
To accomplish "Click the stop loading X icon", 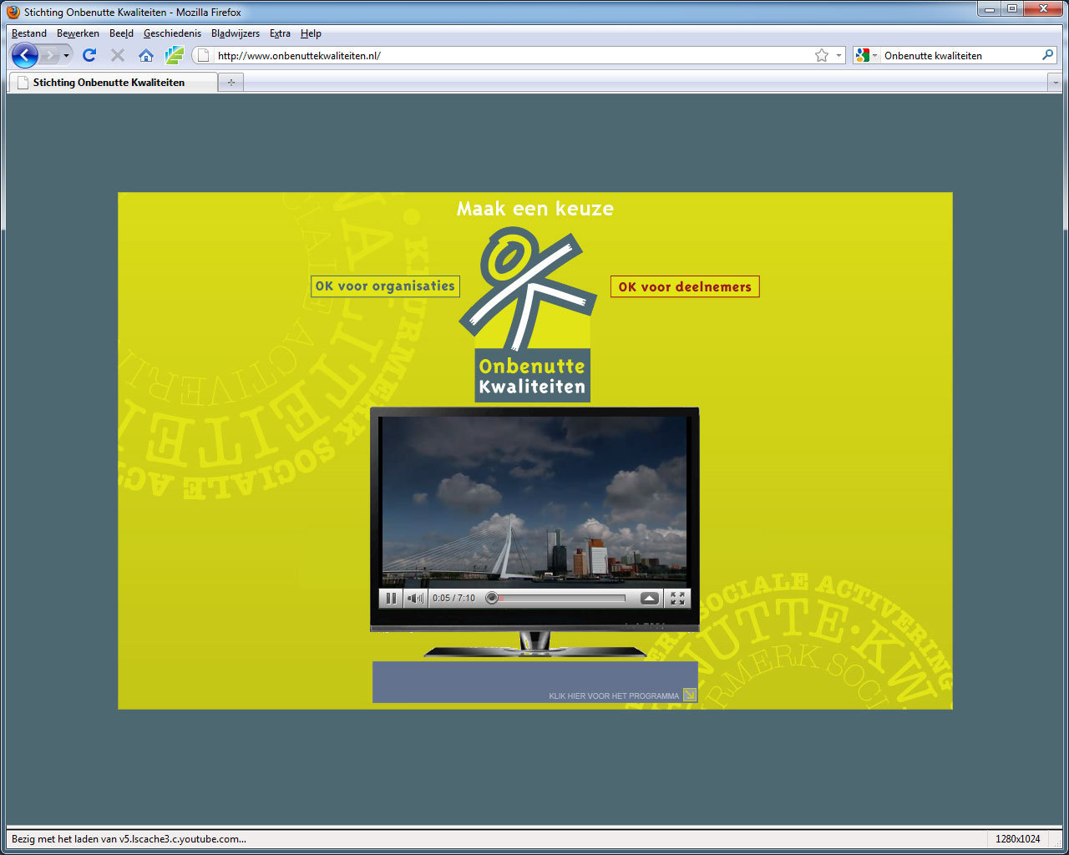I will tap(118, 55).
